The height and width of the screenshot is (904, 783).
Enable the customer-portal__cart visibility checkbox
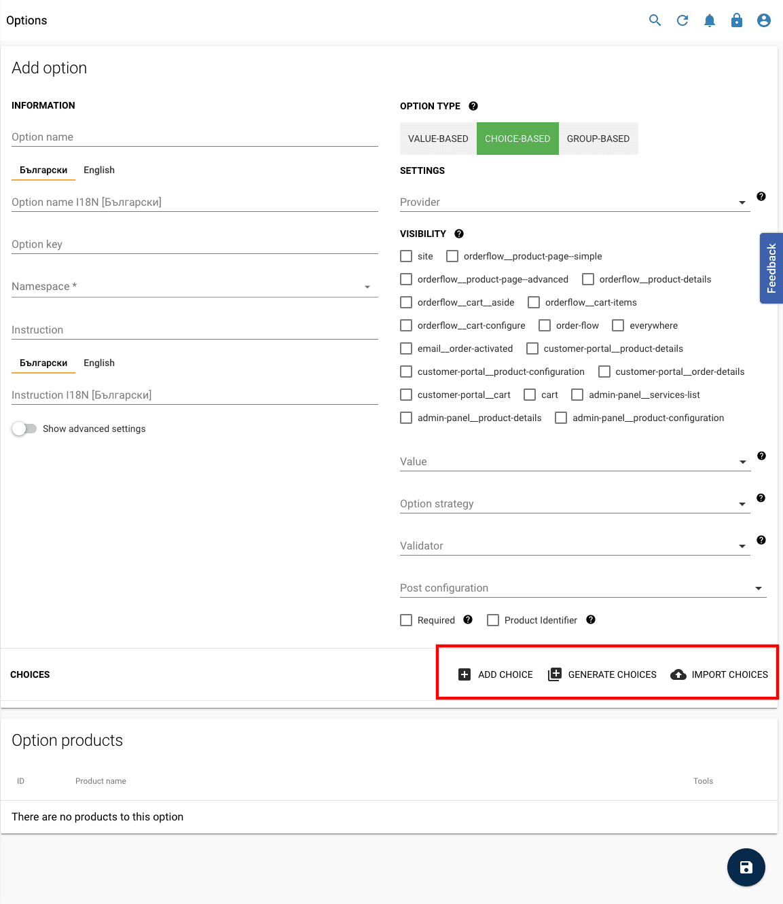405,395
